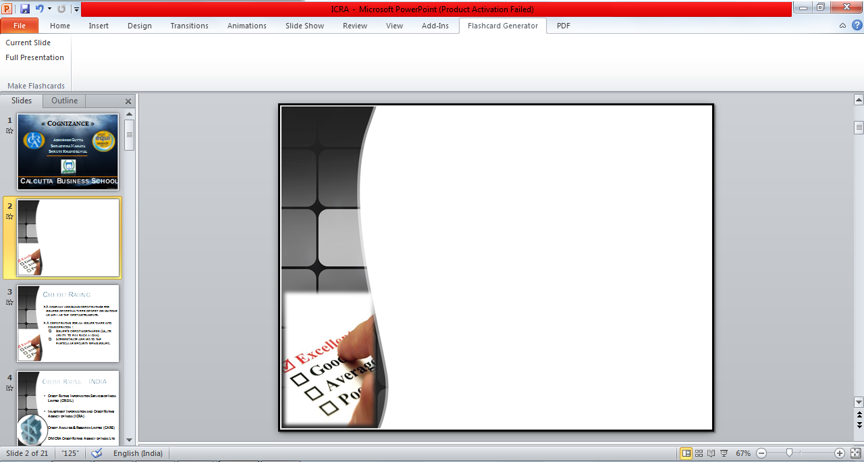Open the PDF ribbon tab
Viewport: 864px width, 462px height.
click(564, 26)
